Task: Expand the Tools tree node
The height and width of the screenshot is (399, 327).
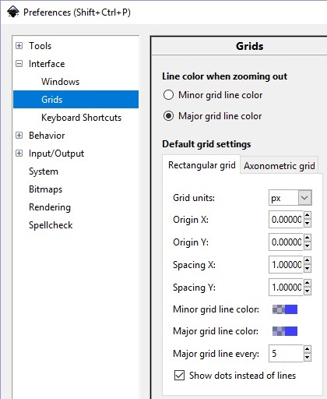Action: coord(19,46)
